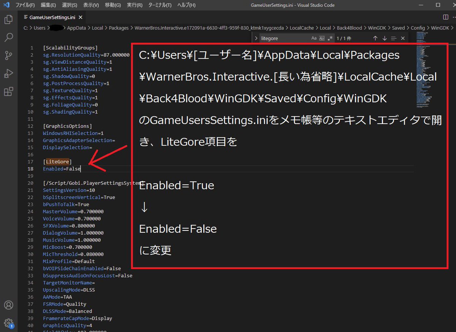Open the Source Control view
The width and height of the screenshot is (456, 332).
[8, 56]
